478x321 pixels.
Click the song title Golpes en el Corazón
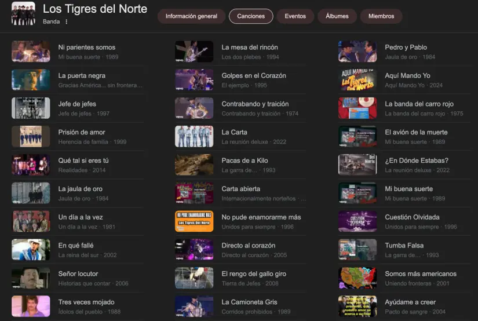tap(254, 75)
